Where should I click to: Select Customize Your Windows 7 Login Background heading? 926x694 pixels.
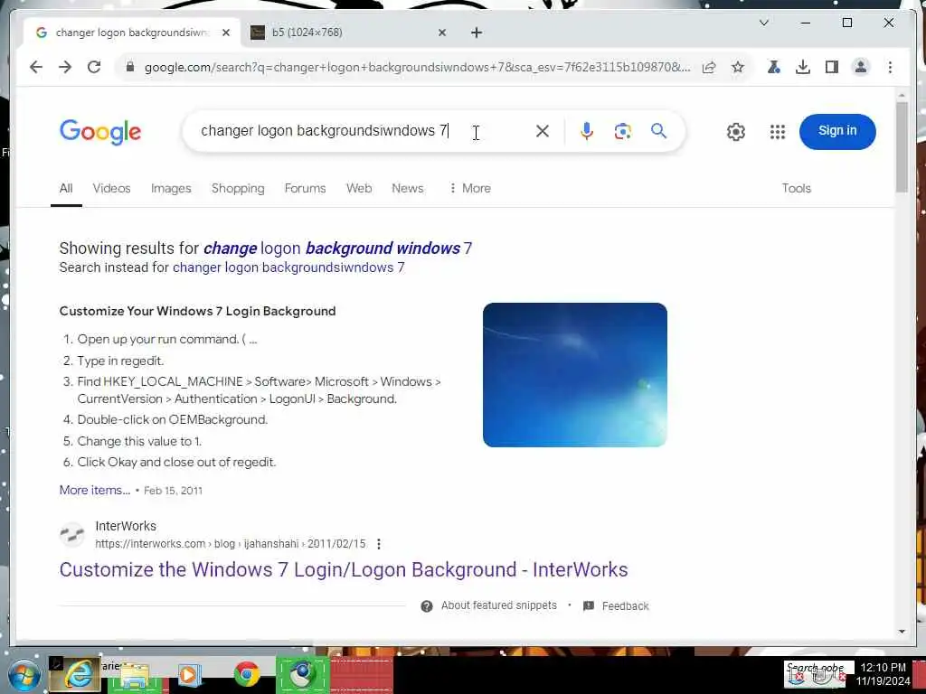pos(197,312)
